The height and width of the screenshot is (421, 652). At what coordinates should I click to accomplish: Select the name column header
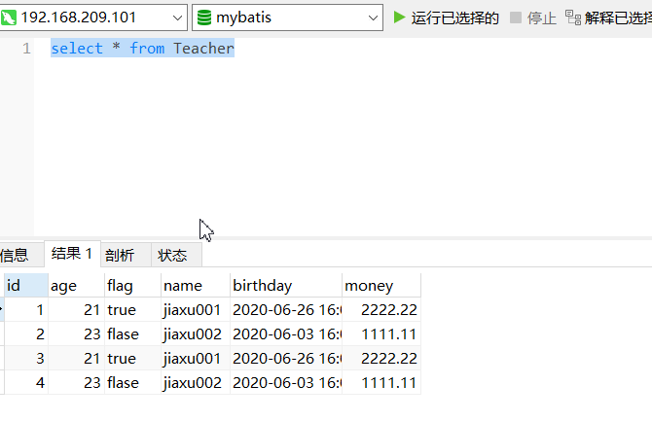196,286
